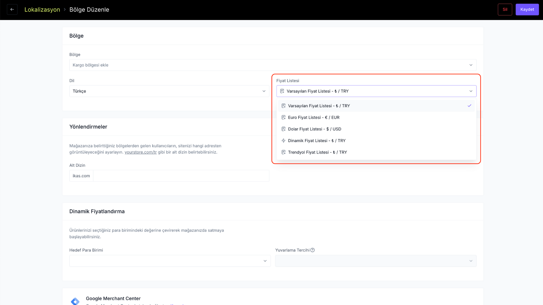543x305 pixels.
Task: Click the list icon beside Euro Fiyat Listesi
Action: [283, 117]
